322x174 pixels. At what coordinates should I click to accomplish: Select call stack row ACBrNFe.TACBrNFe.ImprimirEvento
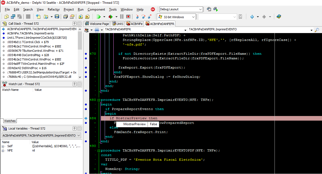tap(30, 33)
